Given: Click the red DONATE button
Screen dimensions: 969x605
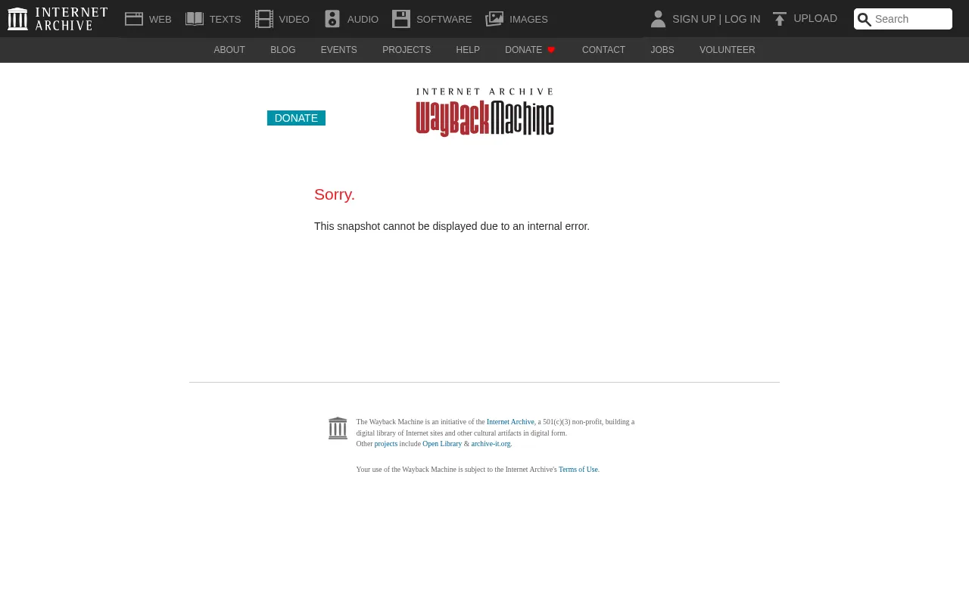Looking at the screenshot, I should click(x=295, y=118).
